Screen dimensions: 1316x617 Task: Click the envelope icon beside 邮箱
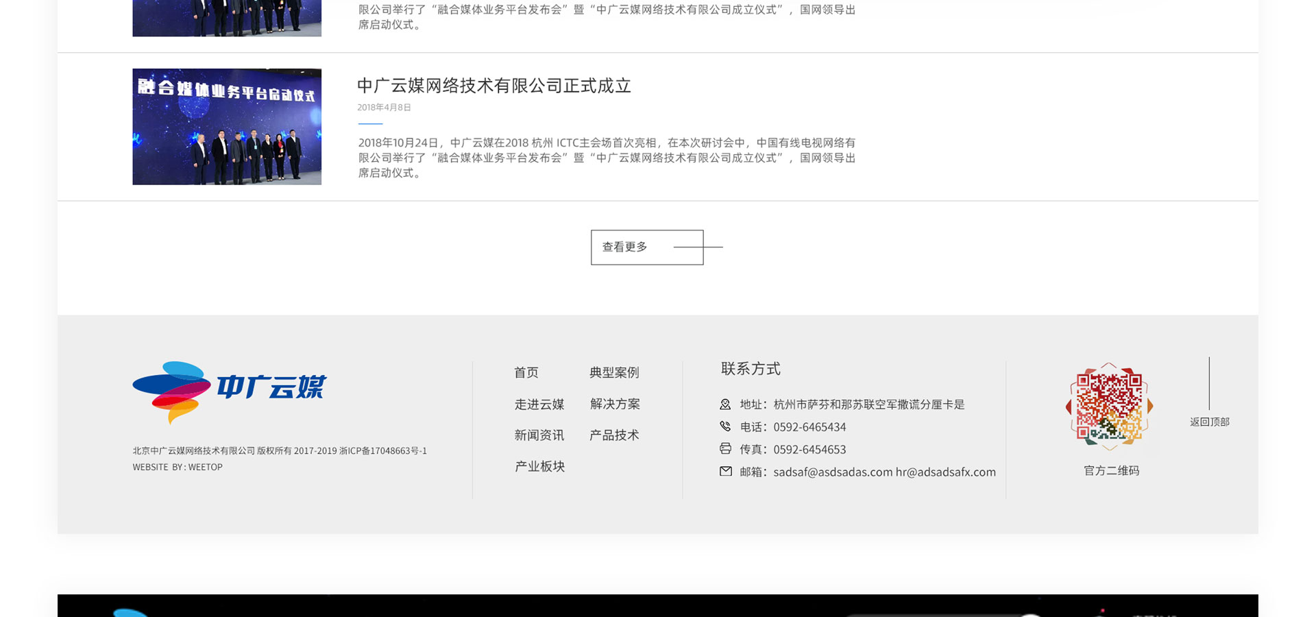click(725, 472)
